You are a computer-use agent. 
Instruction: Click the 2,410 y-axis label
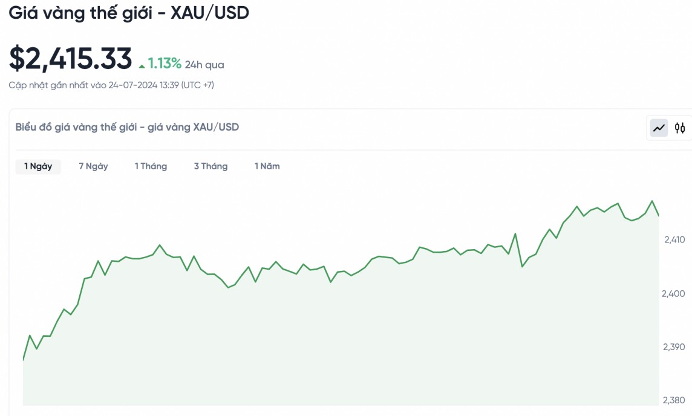674,240
